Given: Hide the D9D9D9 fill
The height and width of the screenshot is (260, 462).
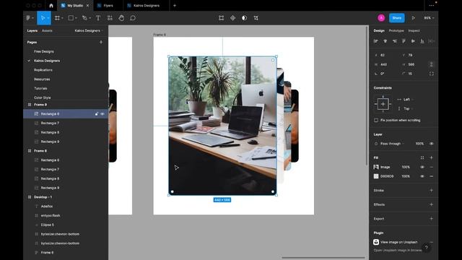Looking at the screenshot, I should pos(422,176).
